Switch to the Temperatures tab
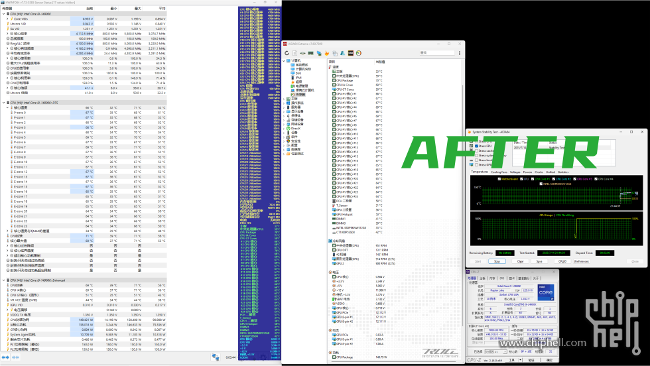Viewport: 650px width, 366px height. coord(480,172)
